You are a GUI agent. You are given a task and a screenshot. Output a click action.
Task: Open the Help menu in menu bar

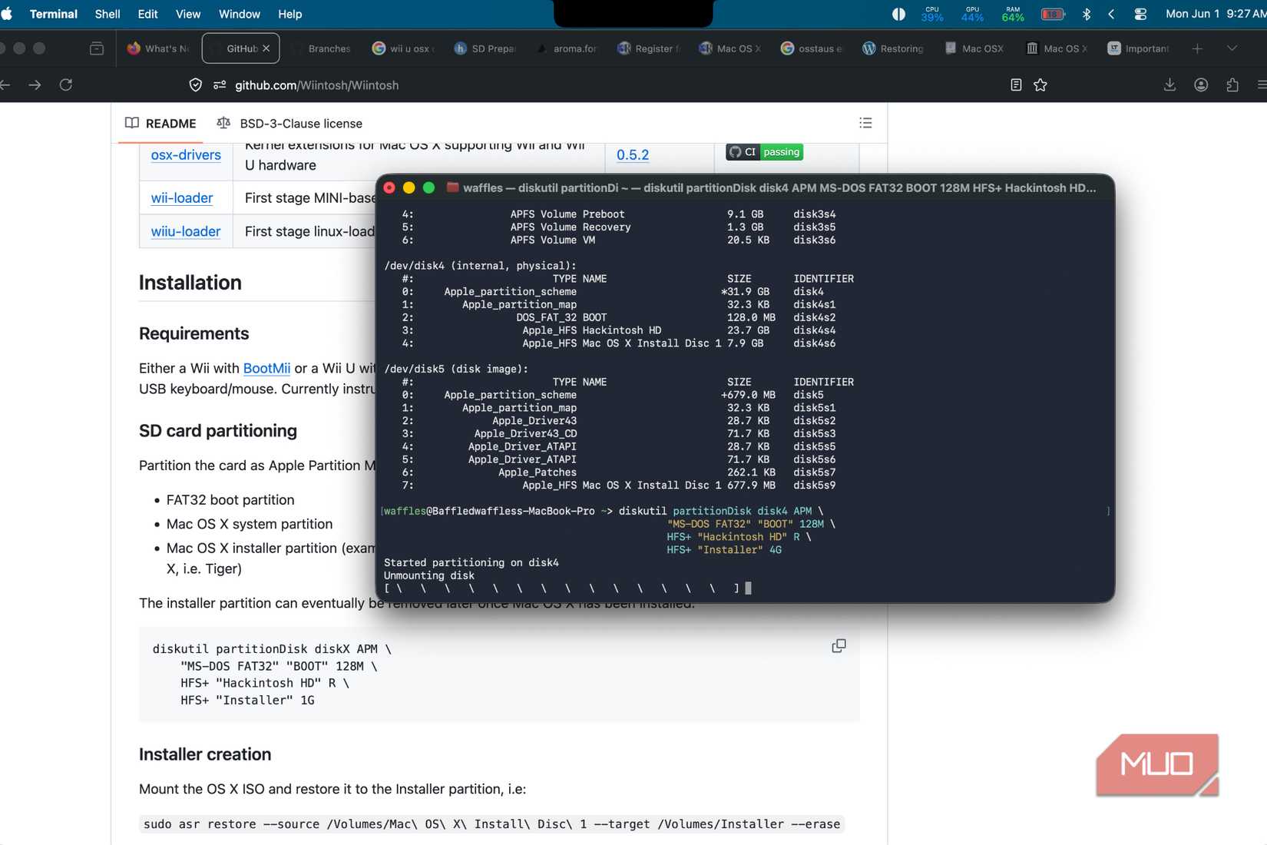point(290,14)
